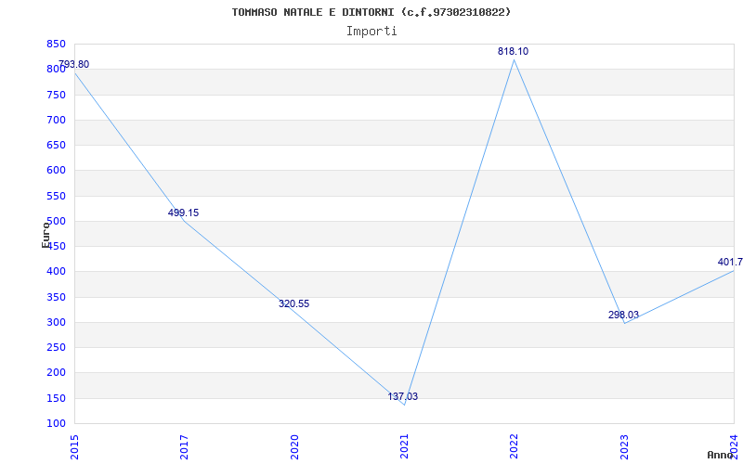The width and height of the screenshot is (743, 464).
Task: Click the 100 y-axis tick label
Action: pyautogui.click(x=56, y=424)
